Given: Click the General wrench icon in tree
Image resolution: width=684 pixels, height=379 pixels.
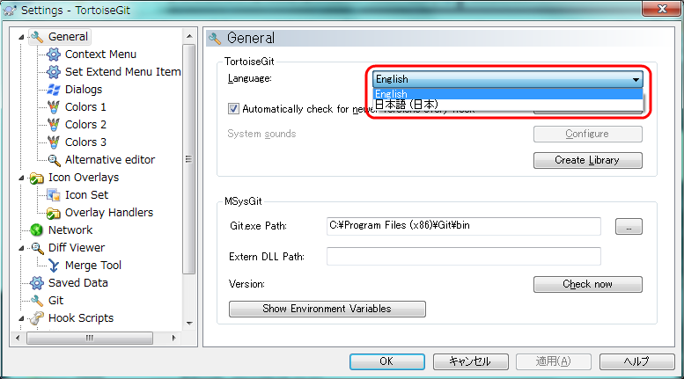Looking at the screenshot, I should click(37, 37).
